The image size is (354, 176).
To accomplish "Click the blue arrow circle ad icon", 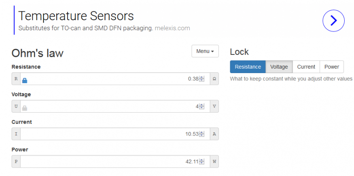I will pyautogui.click(x=333, y=21).
